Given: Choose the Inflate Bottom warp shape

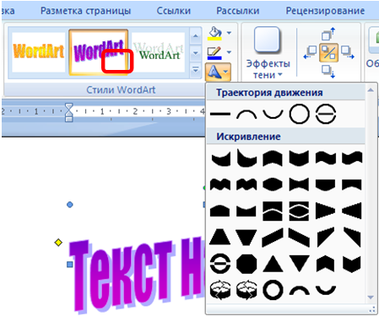Looking at the screenshot, I should point(326,185).
